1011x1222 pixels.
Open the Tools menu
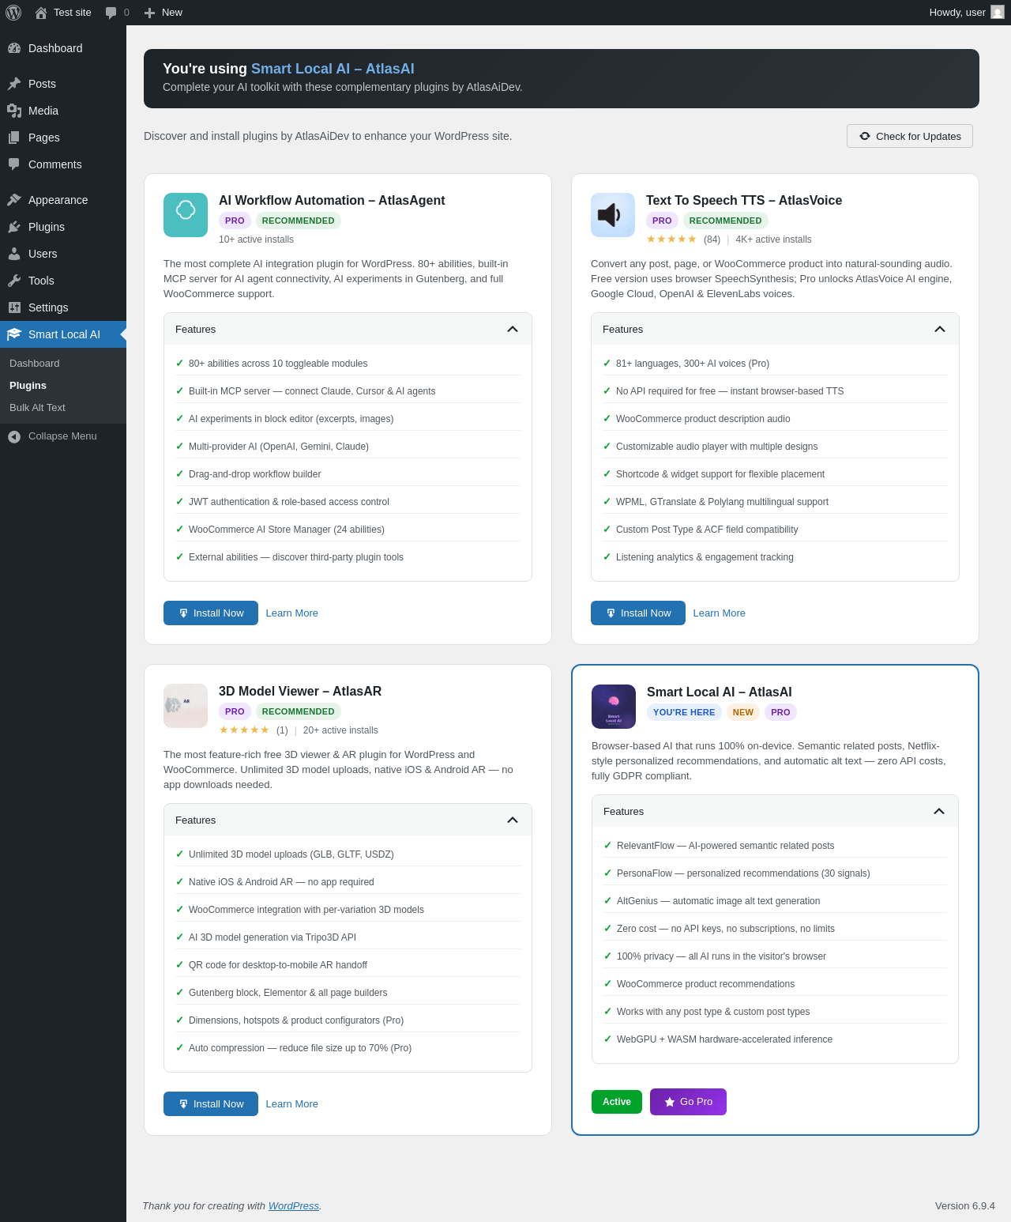[x=63, y=281]
